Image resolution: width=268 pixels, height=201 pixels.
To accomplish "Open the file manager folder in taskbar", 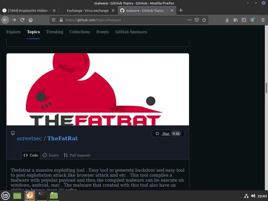I will click(54, 196).
